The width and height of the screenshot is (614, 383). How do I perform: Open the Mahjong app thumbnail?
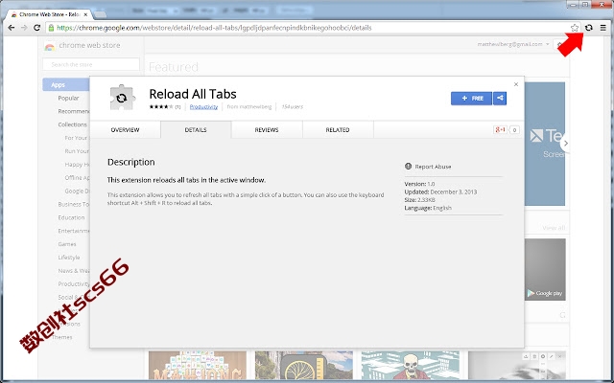(x=198, y=366)
